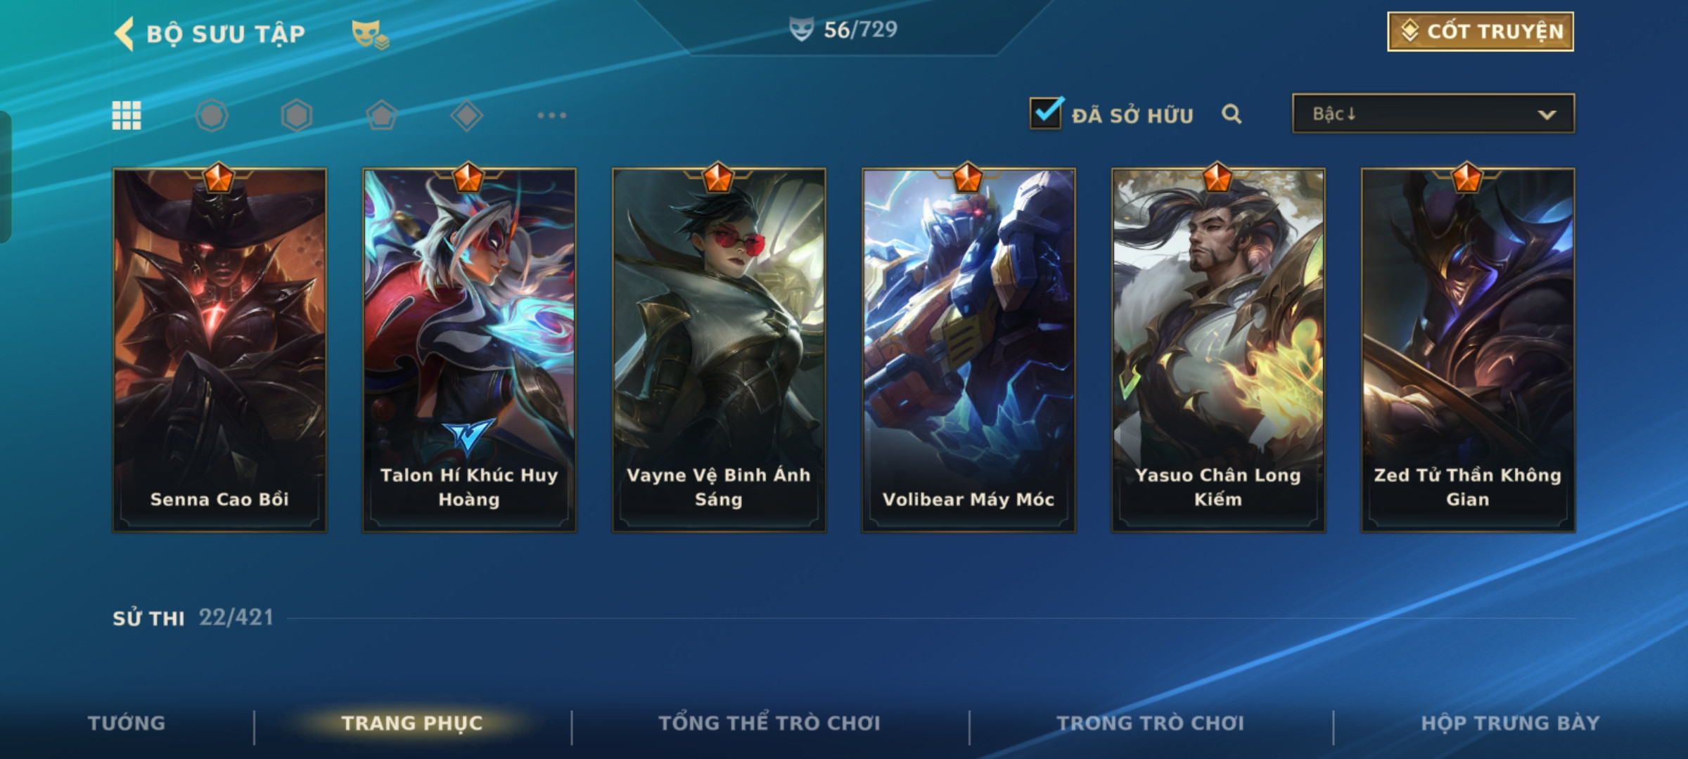Open the Volibear Máy Móc skin card

point(968,350)
